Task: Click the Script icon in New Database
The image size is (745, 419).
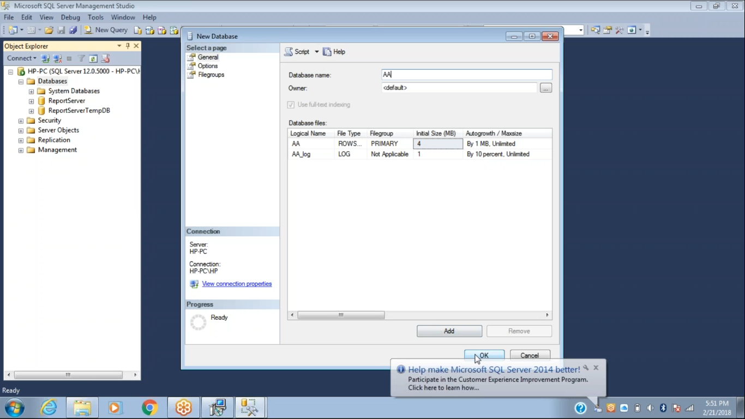Action: (x=289, y=52)
